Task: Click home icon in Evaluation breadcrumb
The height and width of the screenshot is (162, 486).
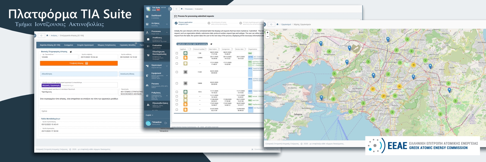Action: coord(182,9)
